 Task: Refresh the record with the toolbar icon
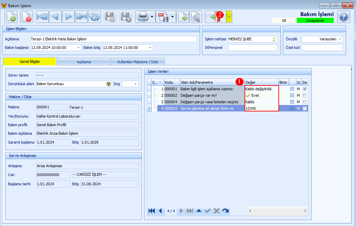(94, 17)
